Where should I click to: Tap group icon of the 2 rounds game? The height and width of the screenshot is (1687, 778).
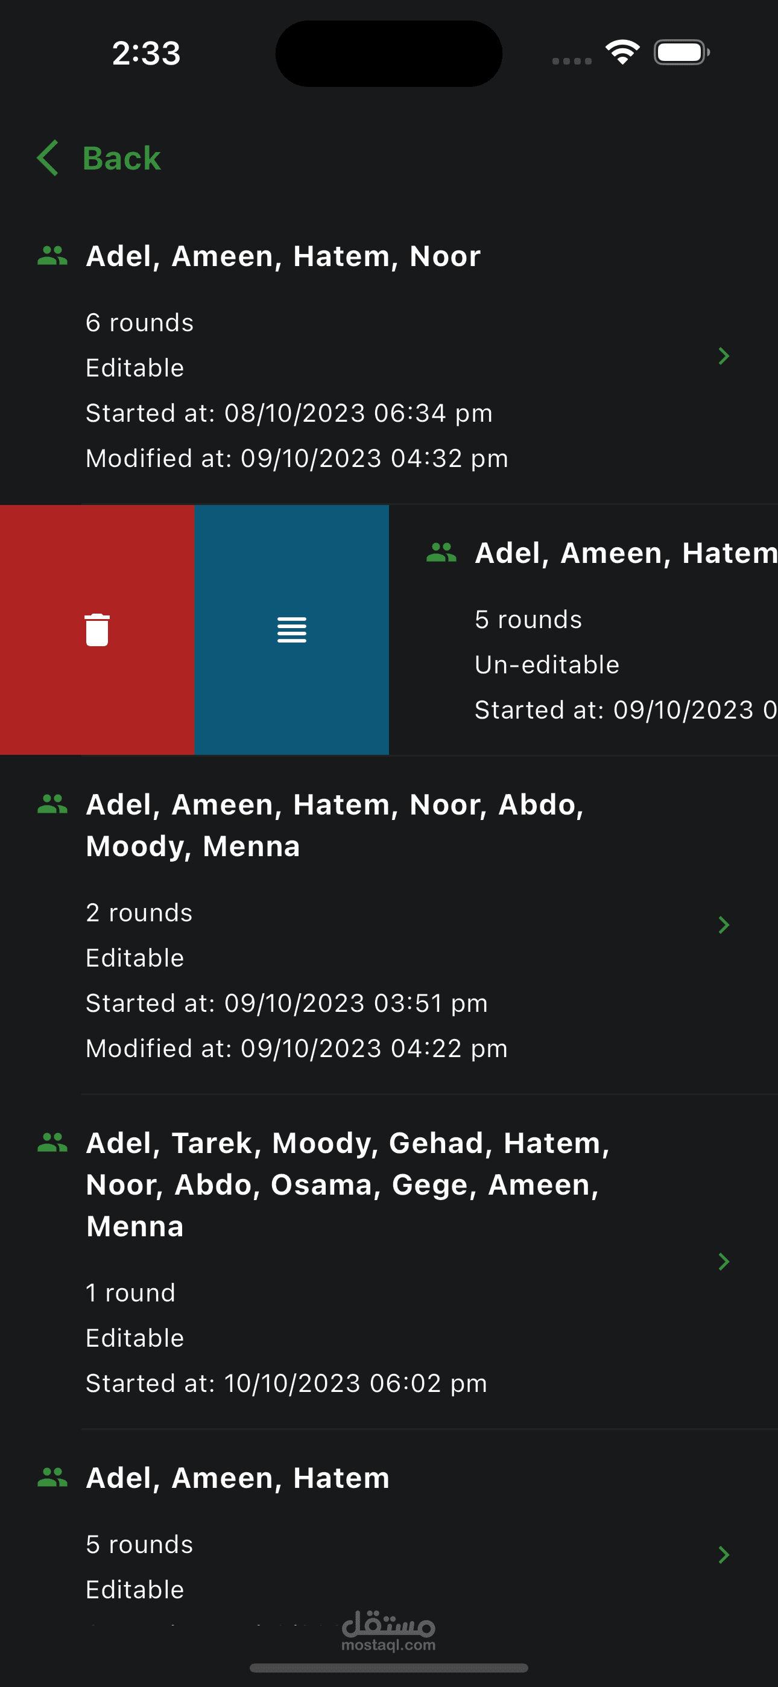coord(52,804)
